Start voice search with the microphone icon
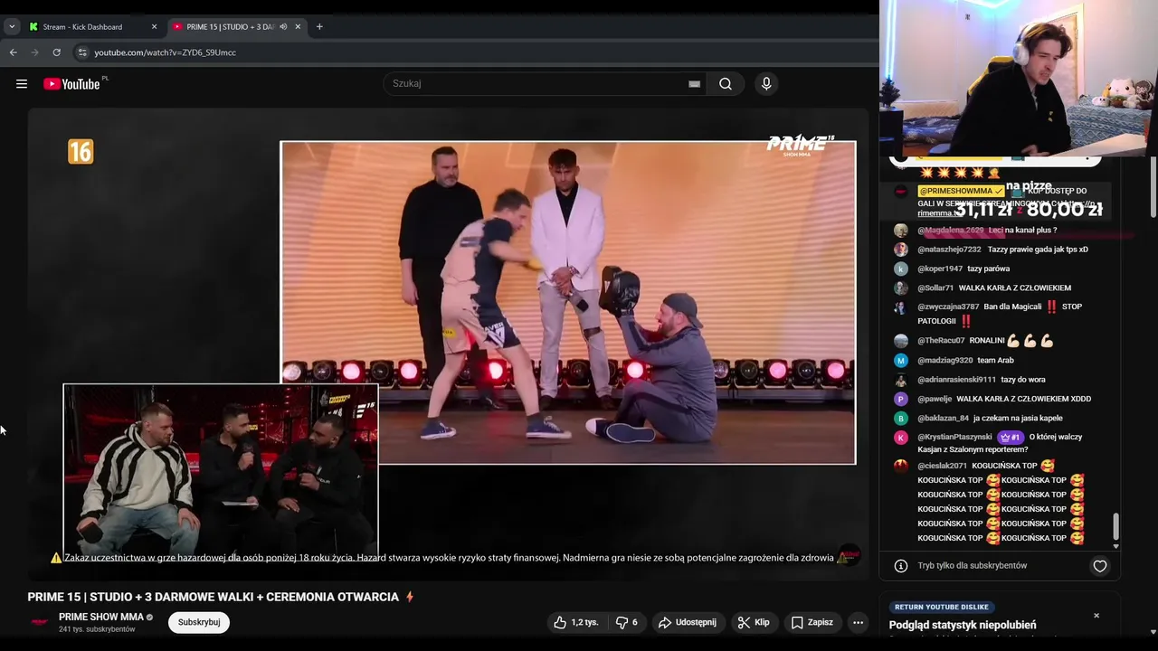Viewport: 1158px width, 651px height. 766,84
